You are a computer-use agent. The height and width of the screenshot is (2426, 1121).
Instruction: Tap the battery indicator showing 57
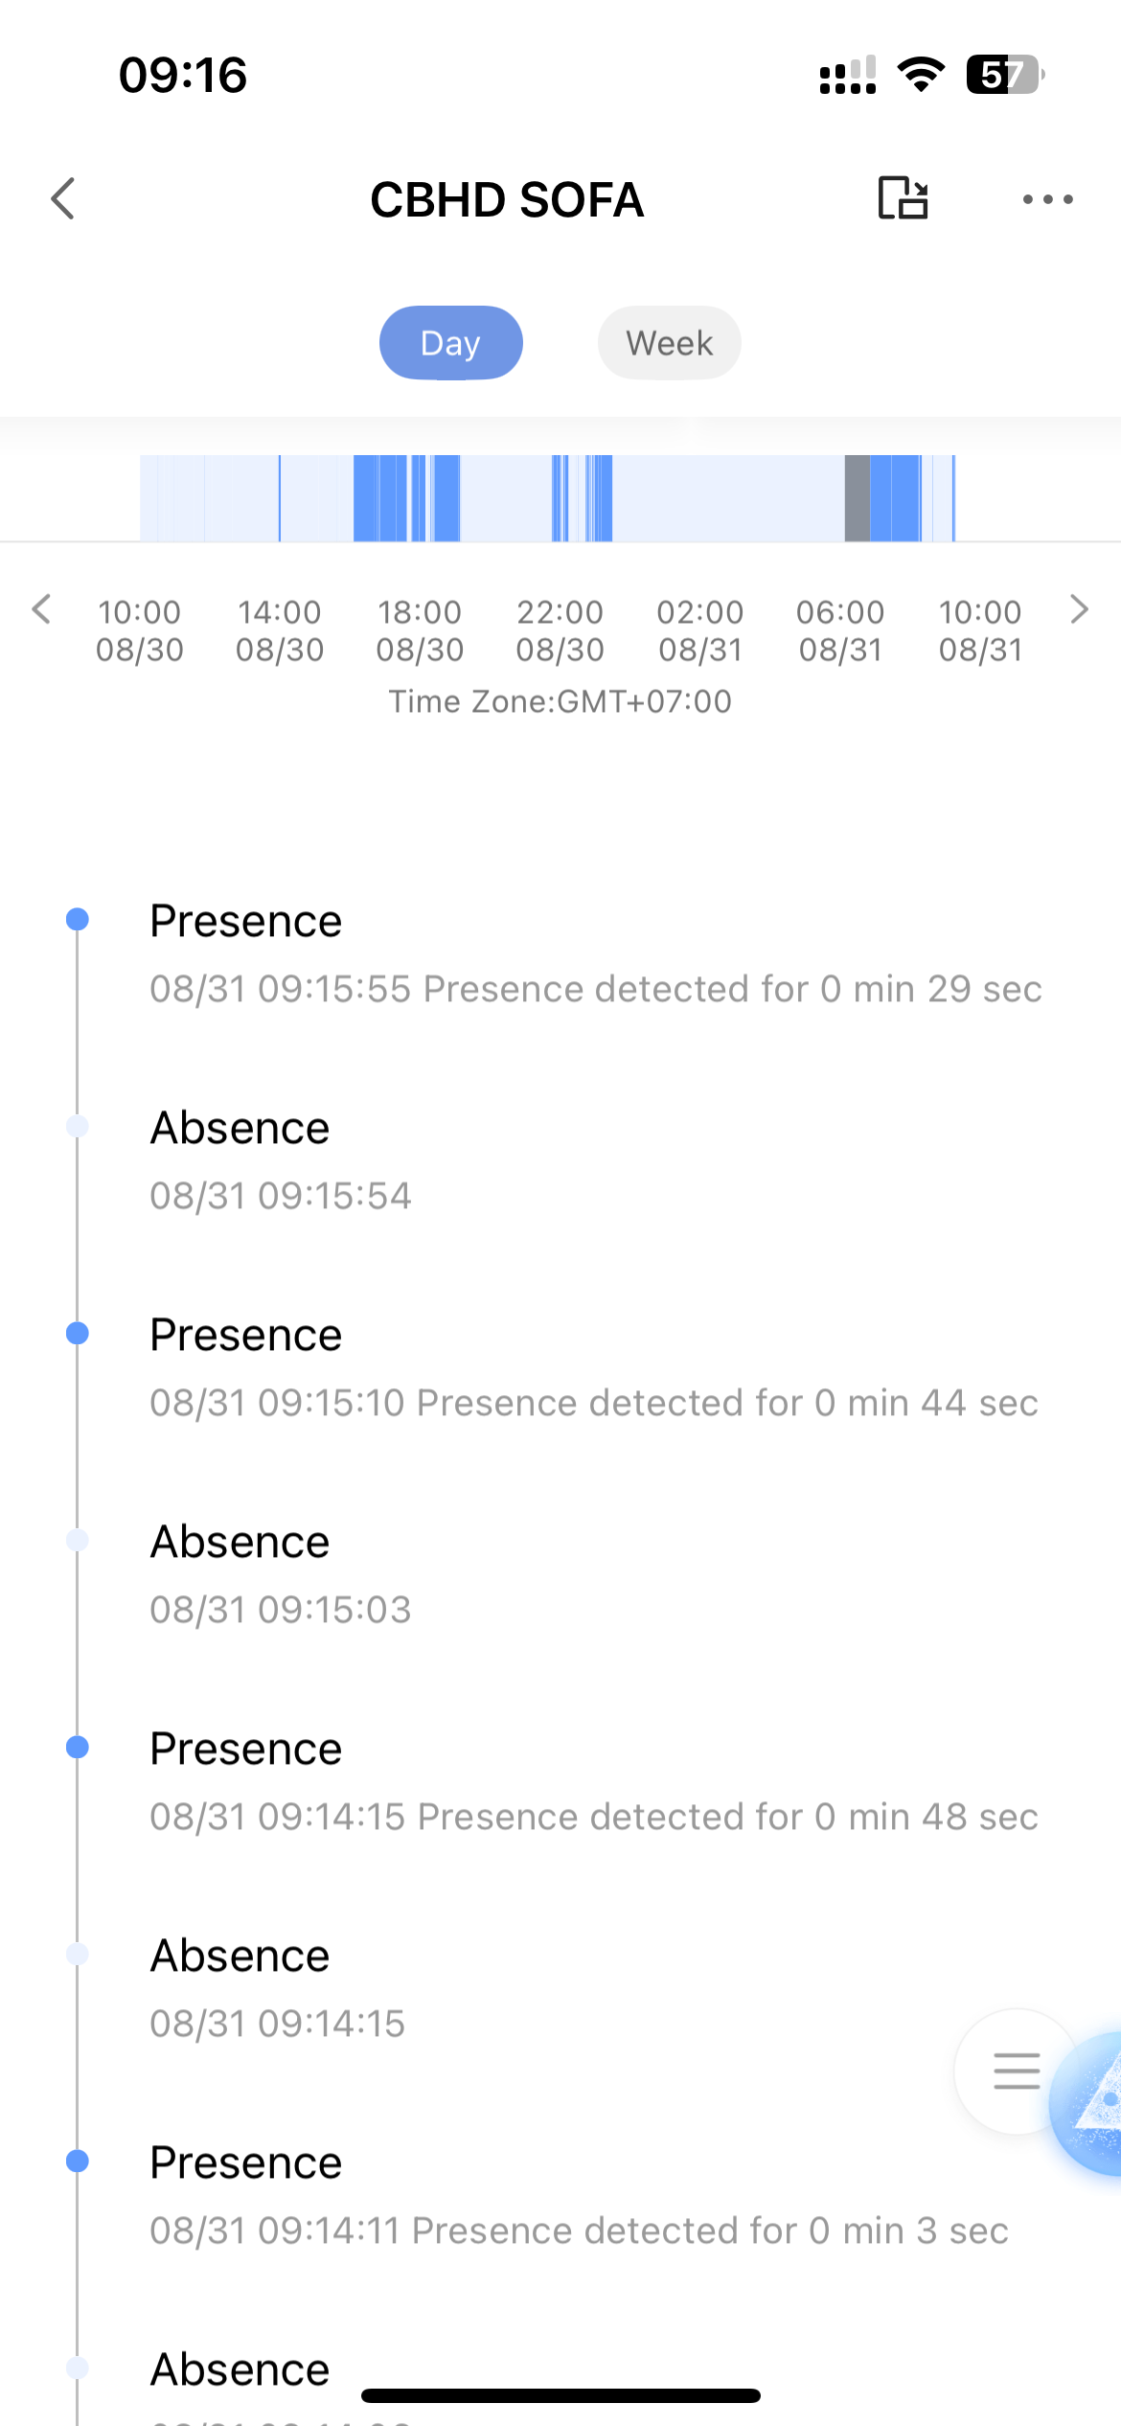coord(1004,75)
